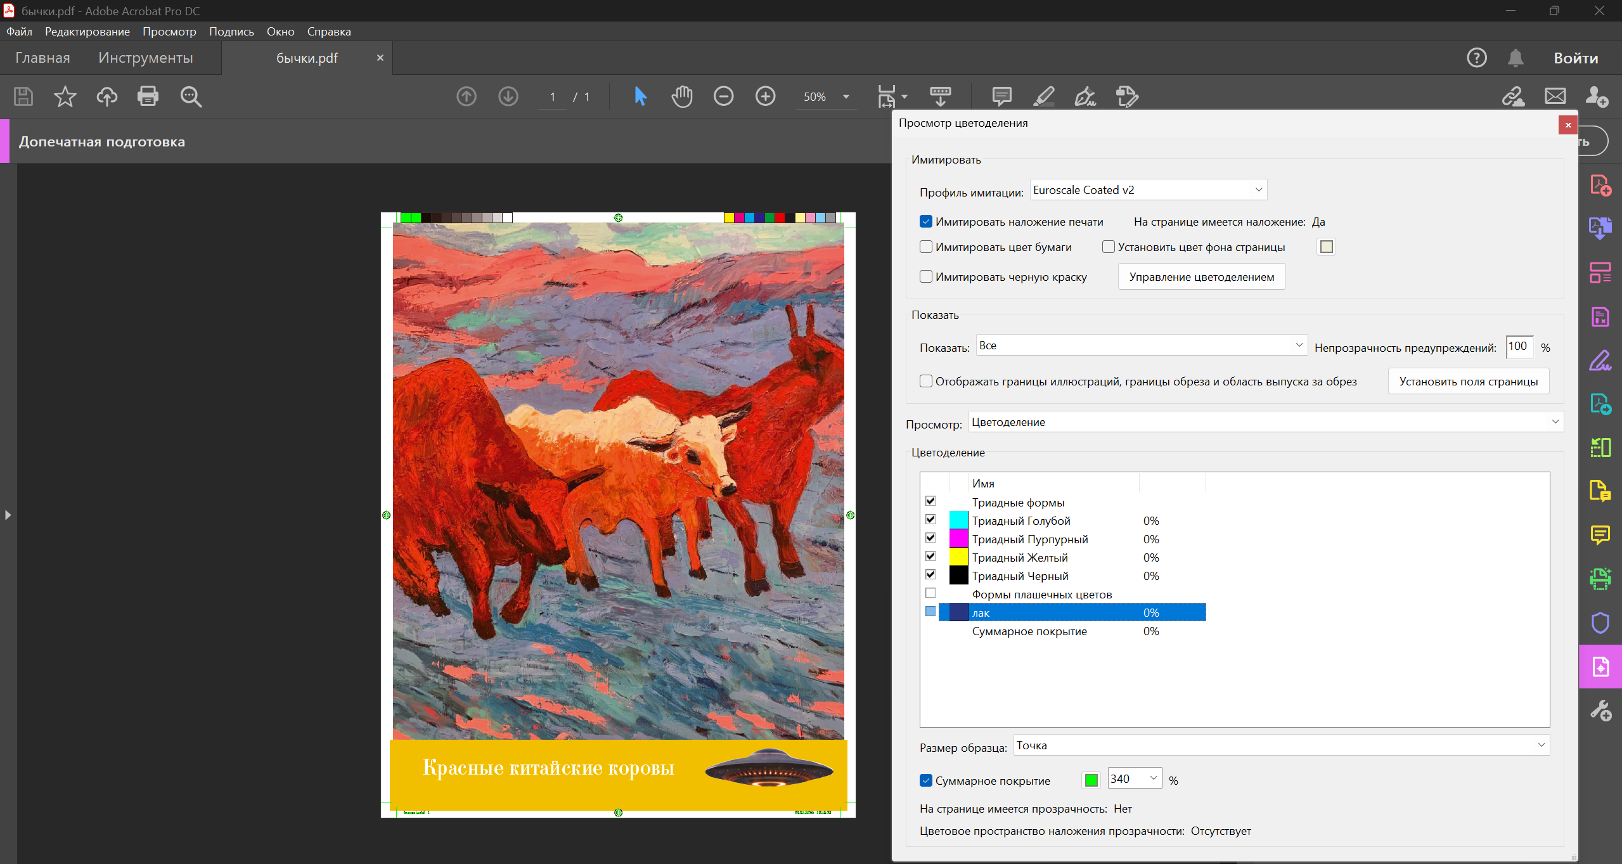1622x864 pixels.
Task: Open the 'Просмотр' dropdown set to Цветоделение
Action: click(x=1266, y=422)
